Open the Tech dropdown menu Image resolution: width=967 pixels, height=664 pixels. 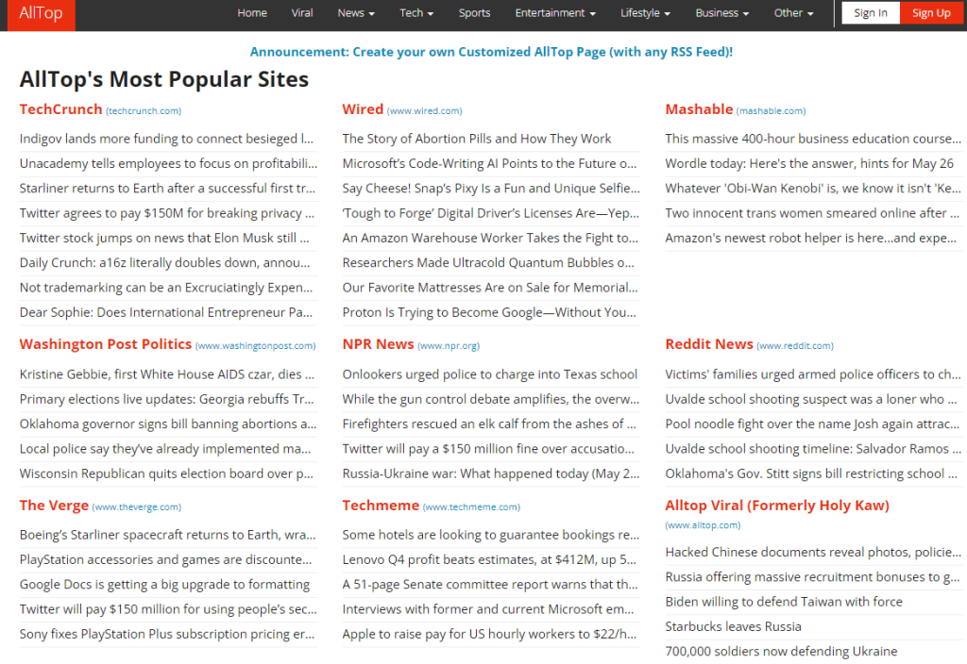coord(416,13)
